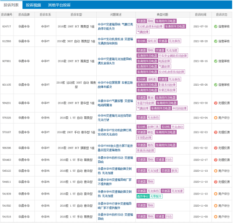Click the 投诉编号 column header
The image size is (233, 223).
(7, 15)
